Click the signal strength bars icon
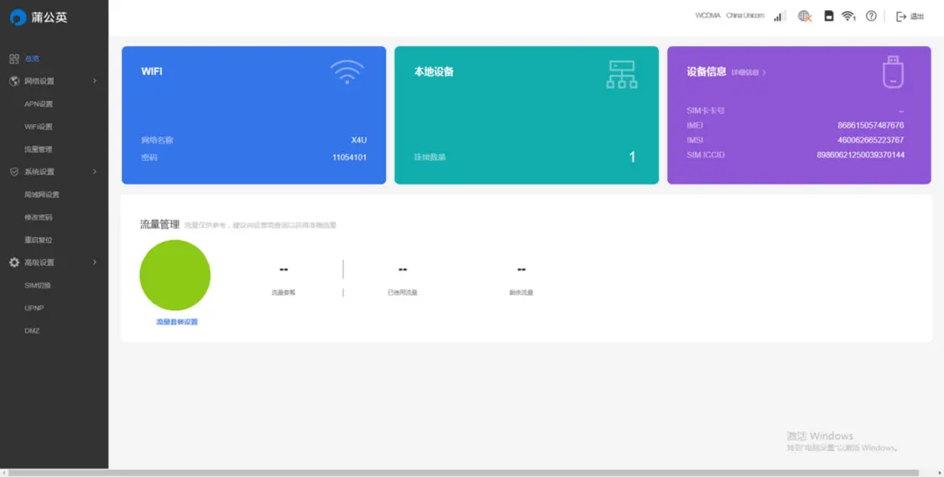The height and width of the screenshot is (477, 944). pos(779,16)
